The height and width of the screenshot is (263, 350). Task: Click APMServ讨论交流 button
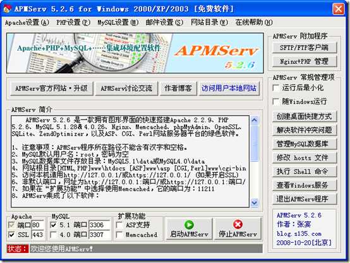[x=126, y=89]
